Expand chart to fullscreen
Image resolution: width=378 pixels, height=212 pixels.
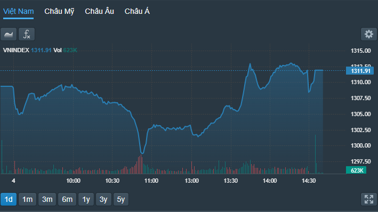[368, 199]
